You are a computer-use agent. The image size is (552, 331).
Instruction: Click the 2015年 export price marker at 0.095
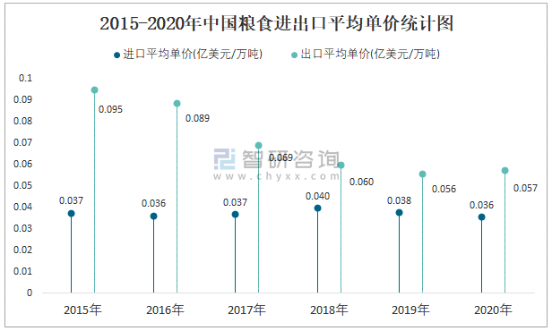point(94,90)
